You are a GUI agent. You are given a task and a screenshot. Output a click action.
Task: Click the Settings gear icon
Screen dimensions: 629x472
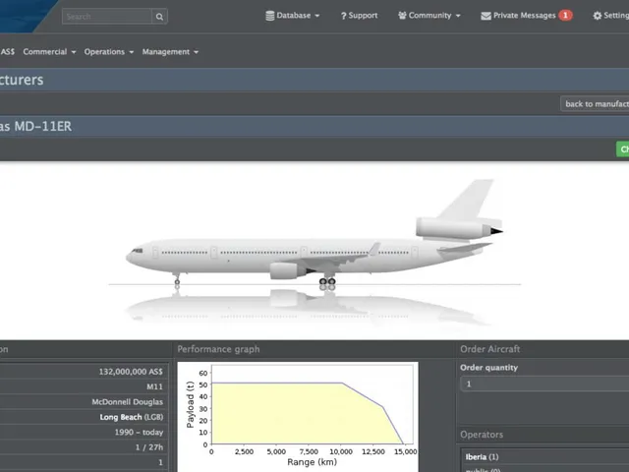point(598,16)
